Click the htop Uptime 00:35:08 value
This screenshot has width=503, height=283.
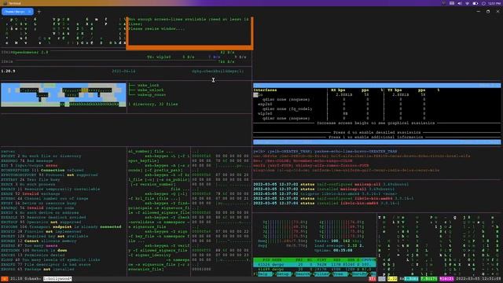pos(343,250)
